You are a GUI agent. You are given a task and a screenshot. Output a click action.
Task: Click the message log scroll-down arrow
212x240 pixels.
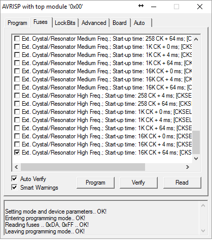203,231
